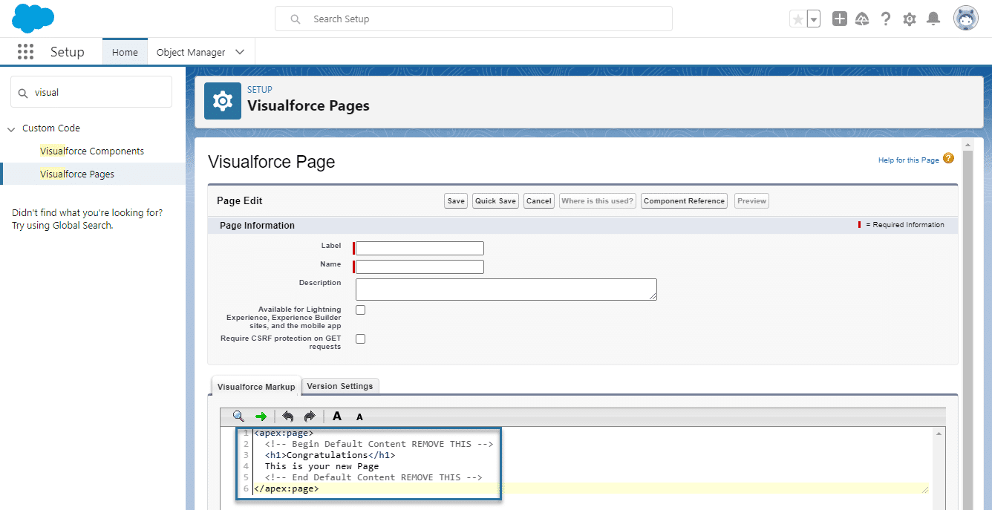This screenshot has height=510, width=992.
Task: Increase editor font size with large A icon
Action: tap(336, 416)
